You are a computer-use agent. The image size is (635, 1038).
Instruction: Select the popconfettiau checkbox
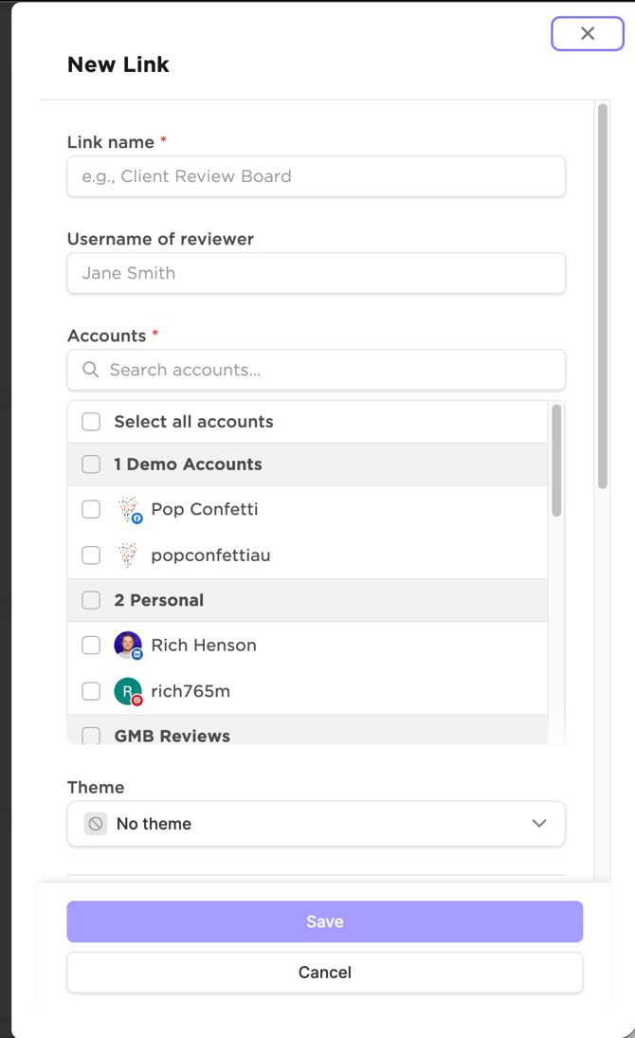(x=91, y=555)
